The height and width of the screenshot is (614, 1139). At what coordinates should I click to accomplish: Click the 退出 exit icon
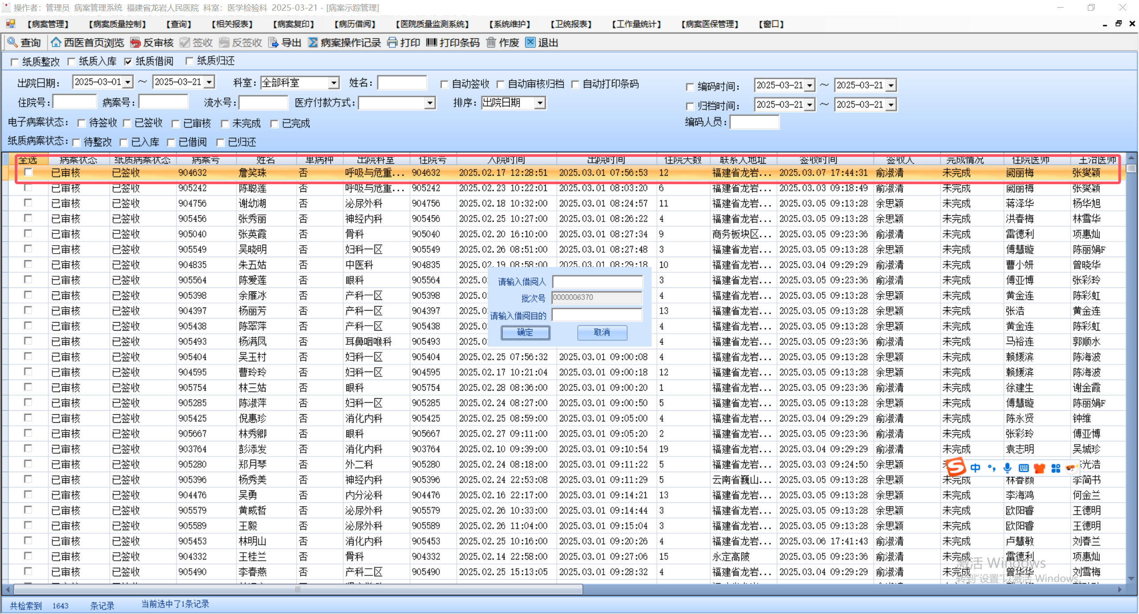pos(530,43)
